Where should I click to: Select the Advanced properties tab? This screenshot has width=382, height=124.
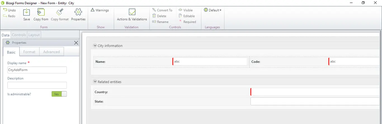pos(51,52)
